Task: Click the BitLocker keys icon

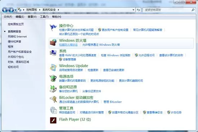Action: tap(53, 99)
